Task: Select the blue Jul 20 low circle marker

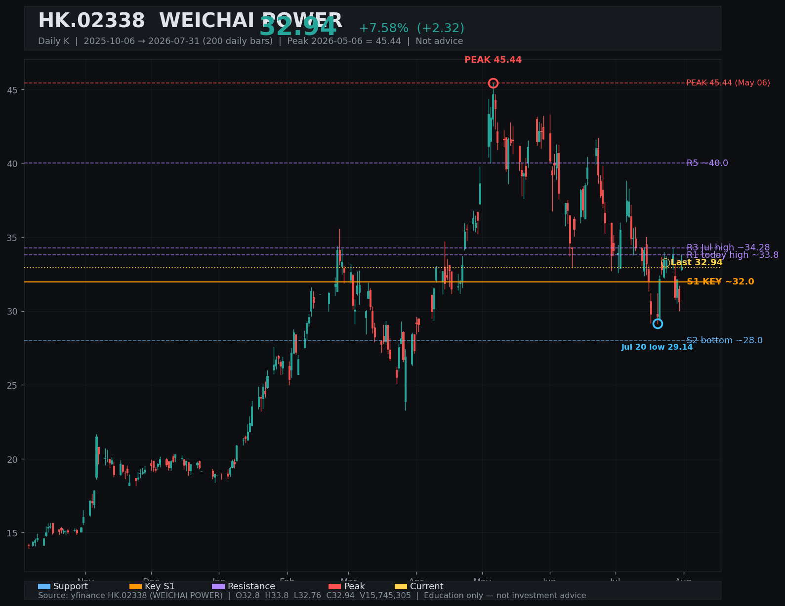Action: [658, 324]
